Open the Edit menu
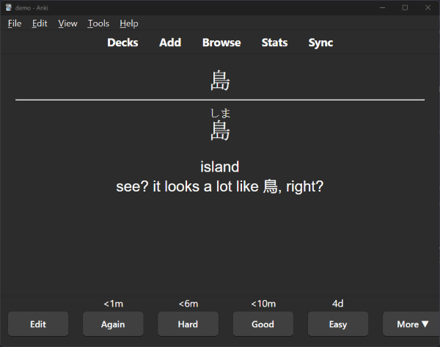Viewport: 440px width, 347px height. click(x=40, y=23)
